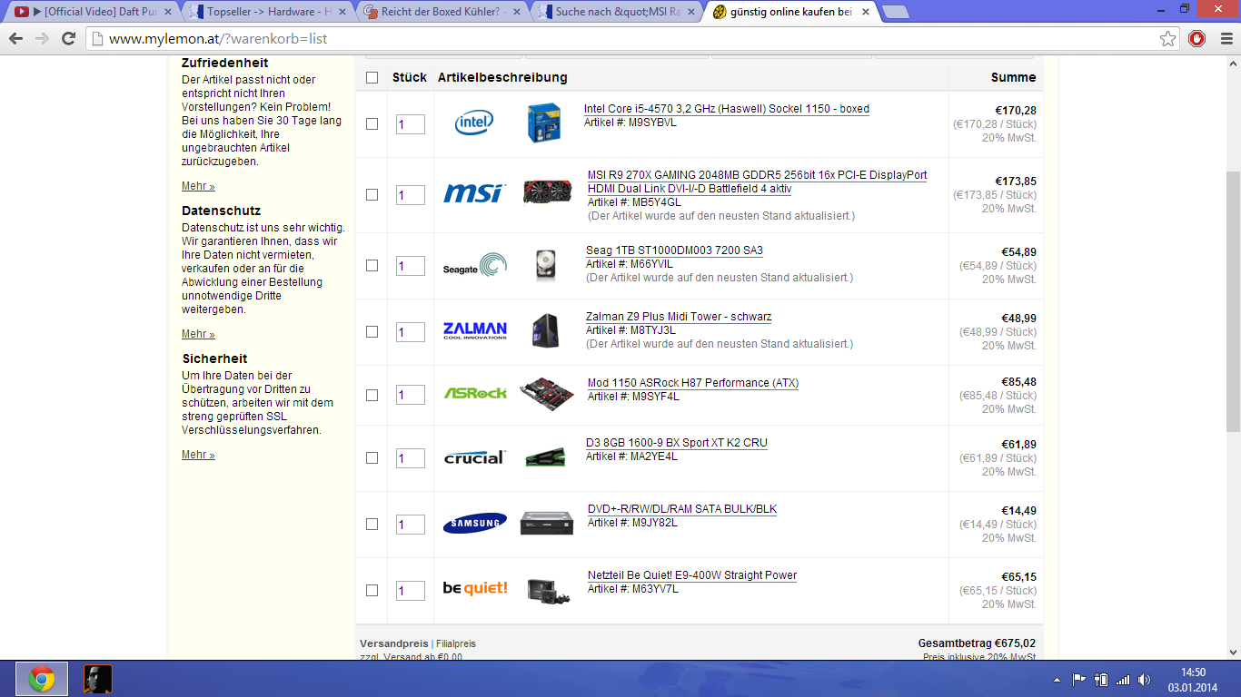
Task: Click the Zalman brand logo
Action: click(475, 330)
